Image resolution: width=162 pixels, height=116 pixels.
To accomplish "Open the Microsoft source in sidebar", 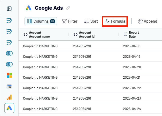I will pos(9,75).
